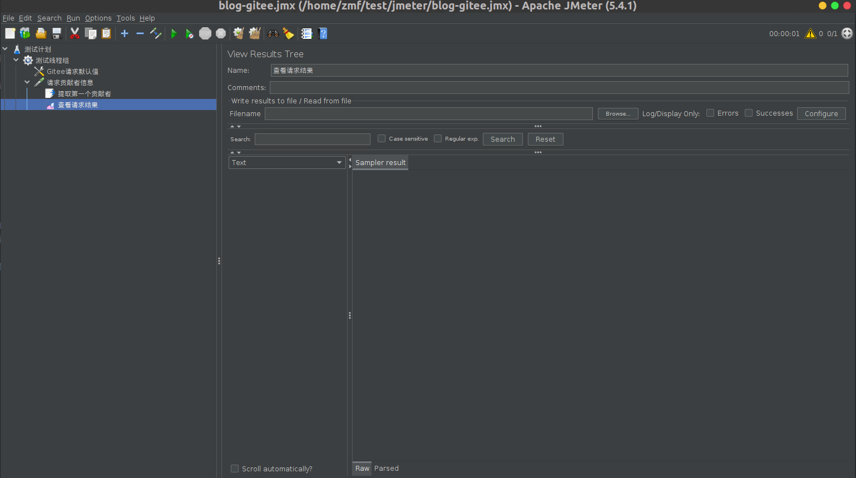Screen dimensions: 856x478
Task: Open the Edit menu
Action: pyautogui.click(x=25, y=18)
